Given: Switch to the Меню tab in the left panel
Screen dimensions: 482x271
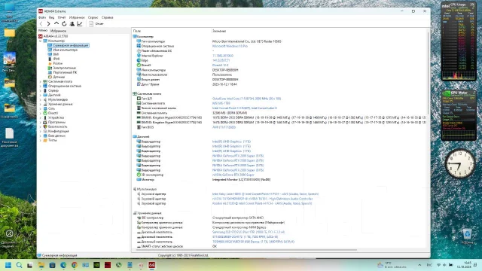Looking at the screenshot, I should click(43, 31).
